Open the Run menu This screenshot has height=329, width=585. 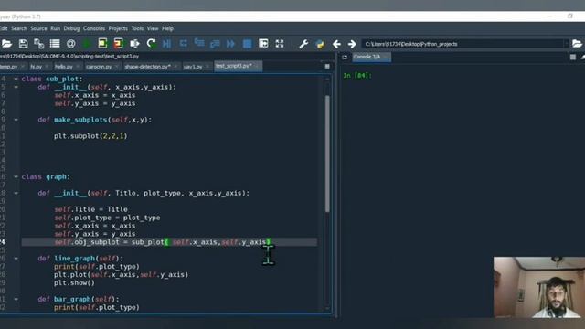click(55, 28)
